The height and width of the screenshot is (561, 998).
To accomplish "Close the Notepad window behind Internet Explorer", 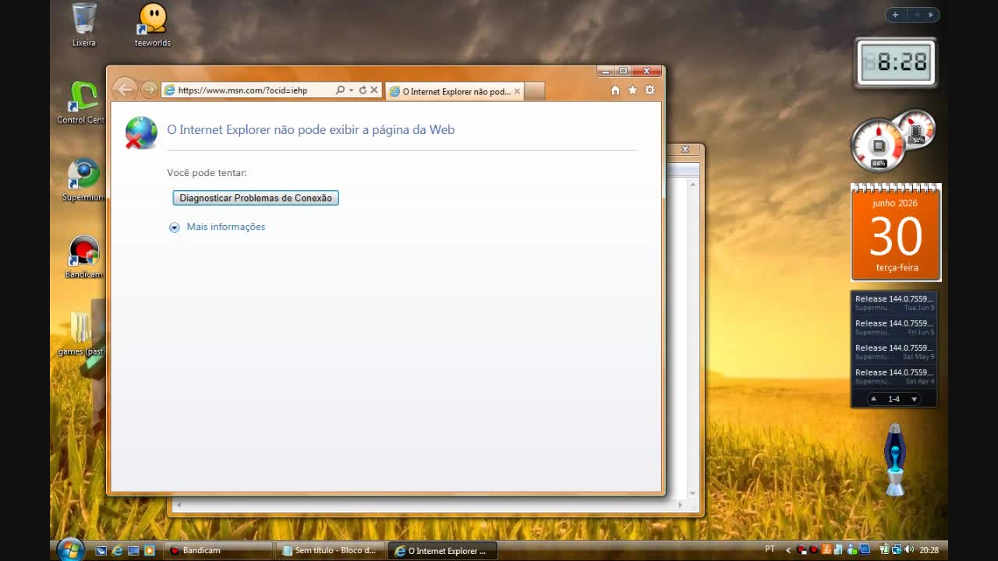I will [685, 150].
